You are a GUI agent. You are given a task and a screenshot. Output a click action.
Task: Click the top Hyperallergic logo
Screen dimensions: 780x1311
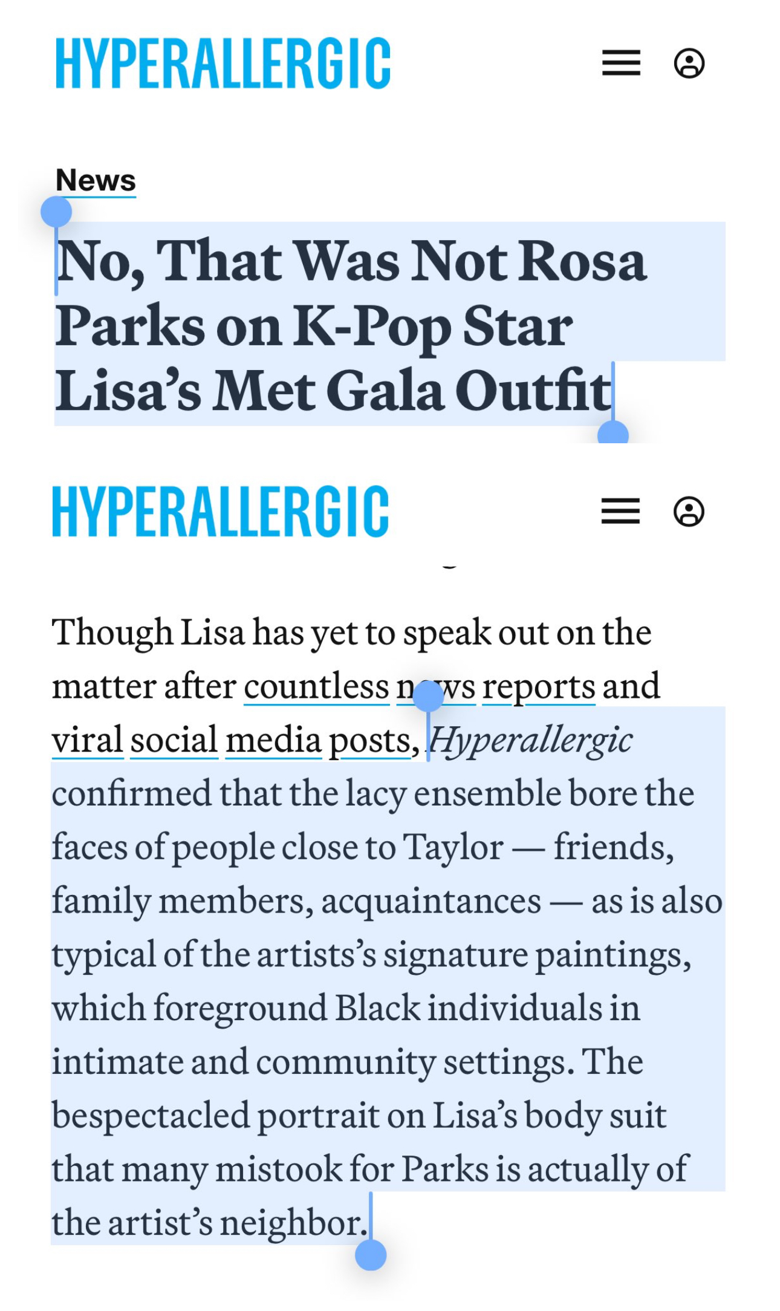(x=223, y=63)
